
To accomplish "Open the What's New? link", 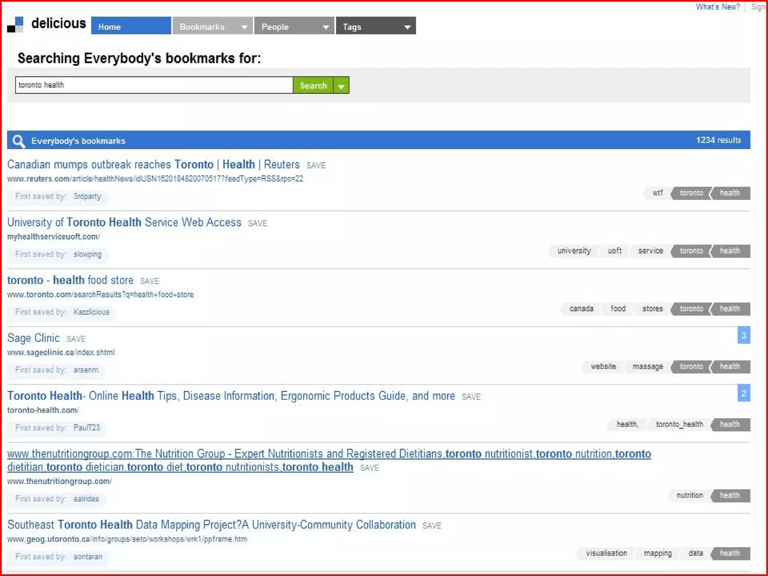I will [717, 7].
